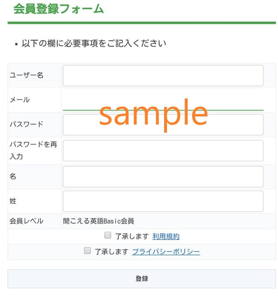This screenshot has width=278, height=299.
Task: Open the プライバシーポリシー link
Action: [166, 252]
